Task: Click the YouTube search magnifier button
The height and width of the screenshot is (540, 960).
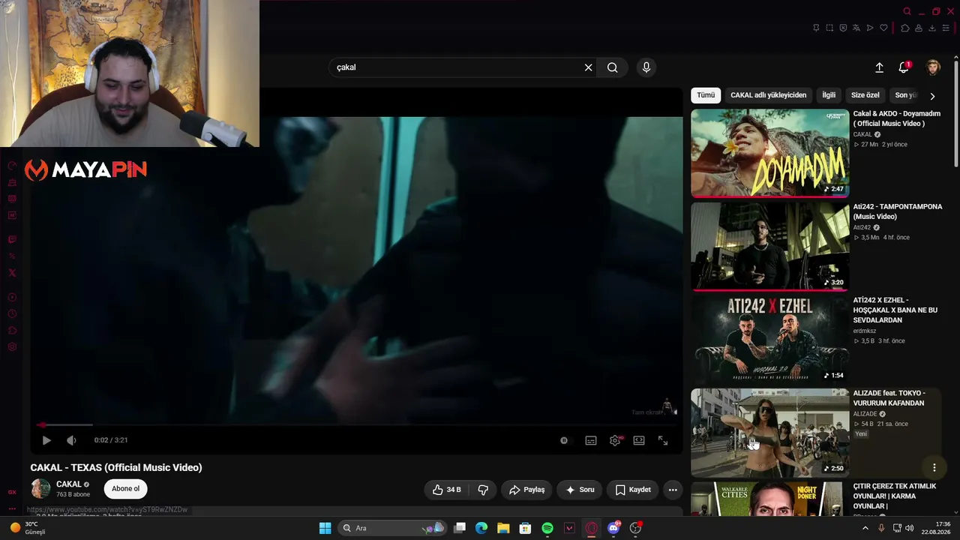Action: (x=613, y=67)
